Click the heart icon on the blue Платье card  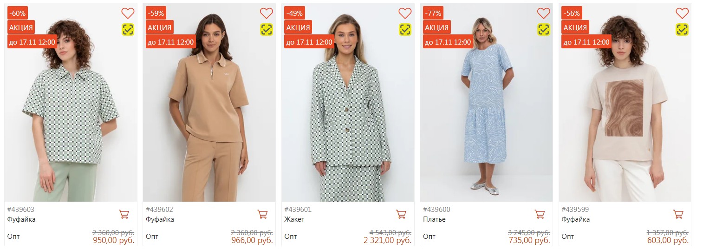(x=543, y=13)
